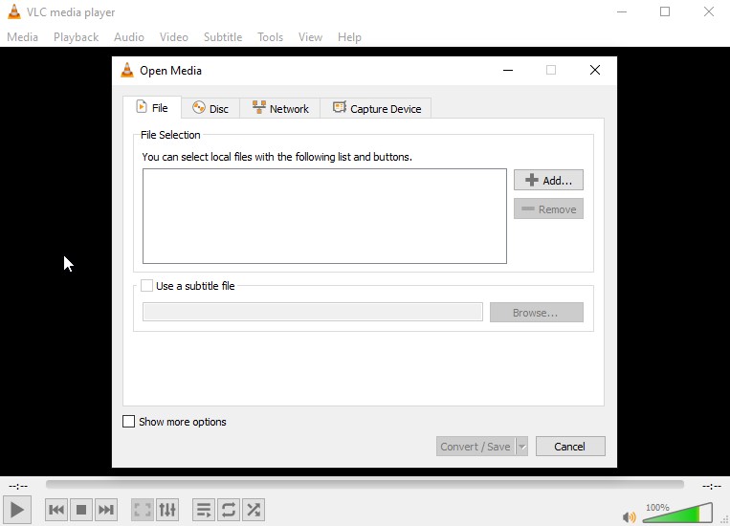Stop playback with the stop button
This screenshot has width=730, height=526.
[81, 510]
